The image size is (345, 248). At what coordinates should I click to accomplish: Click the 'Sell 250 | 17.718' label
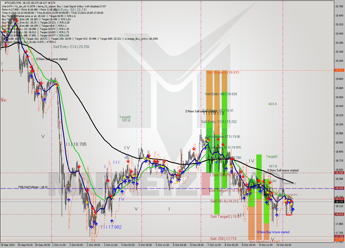coord(223,239)
